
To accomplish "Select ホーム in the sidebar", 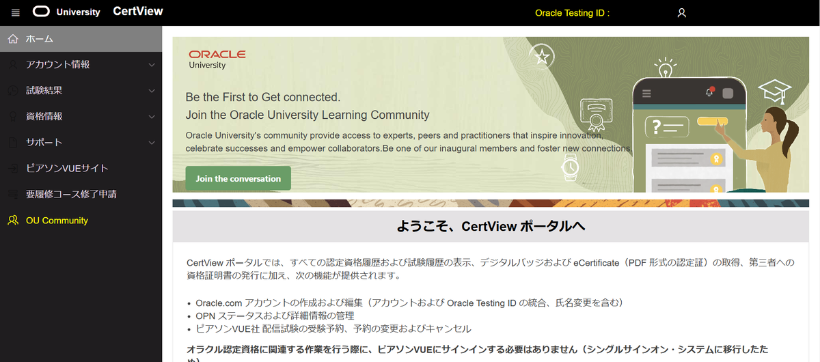I will click(81, 39).
